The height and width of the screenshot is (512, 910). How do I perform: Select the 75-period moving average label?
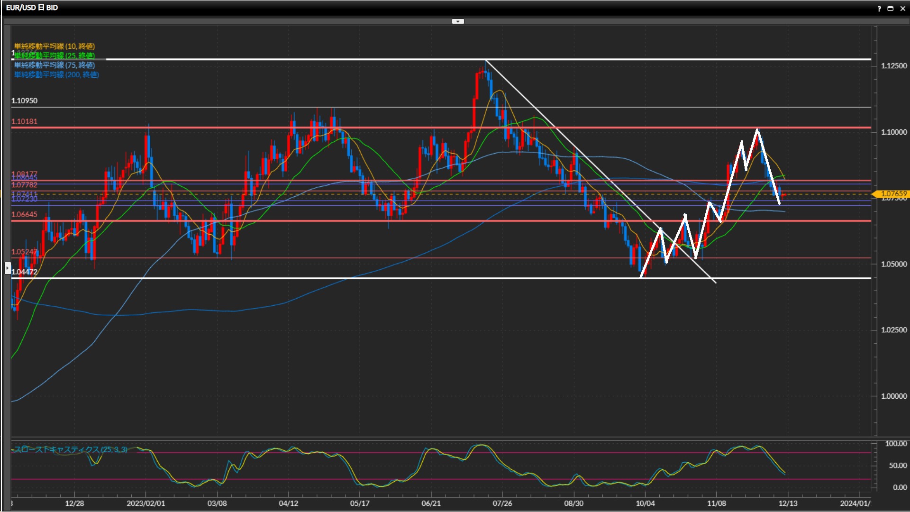coord(55,65)
